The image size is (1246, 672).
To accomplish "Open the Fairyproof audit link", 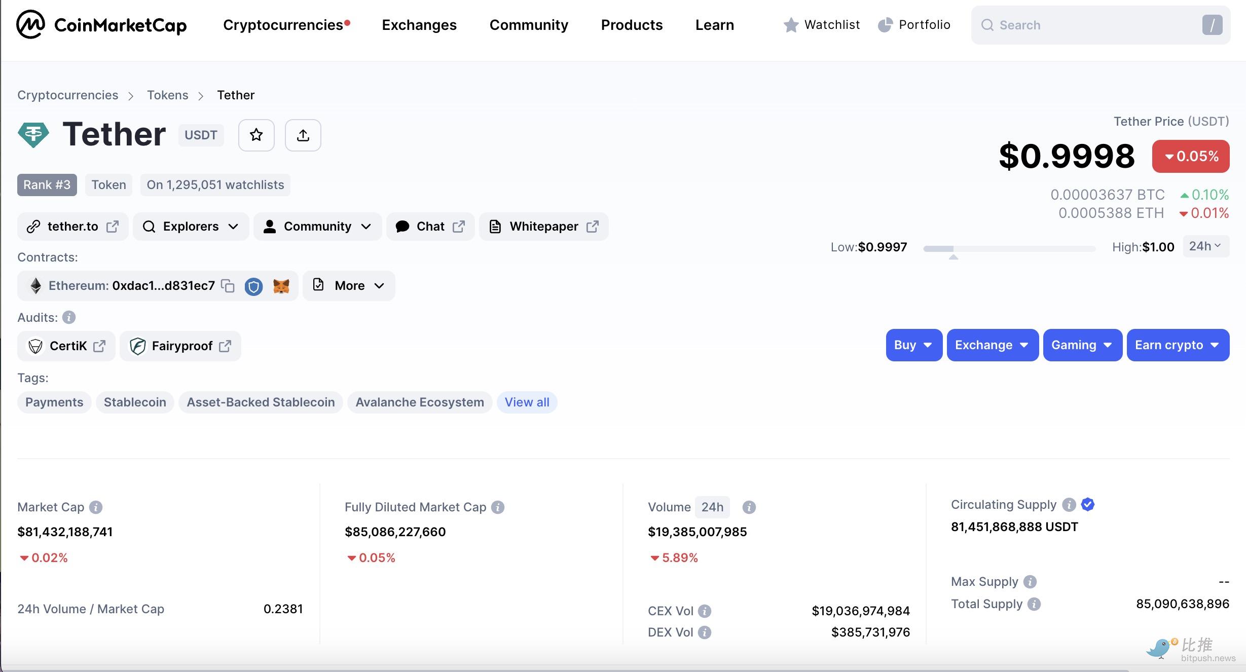I will tap(180, 346).
